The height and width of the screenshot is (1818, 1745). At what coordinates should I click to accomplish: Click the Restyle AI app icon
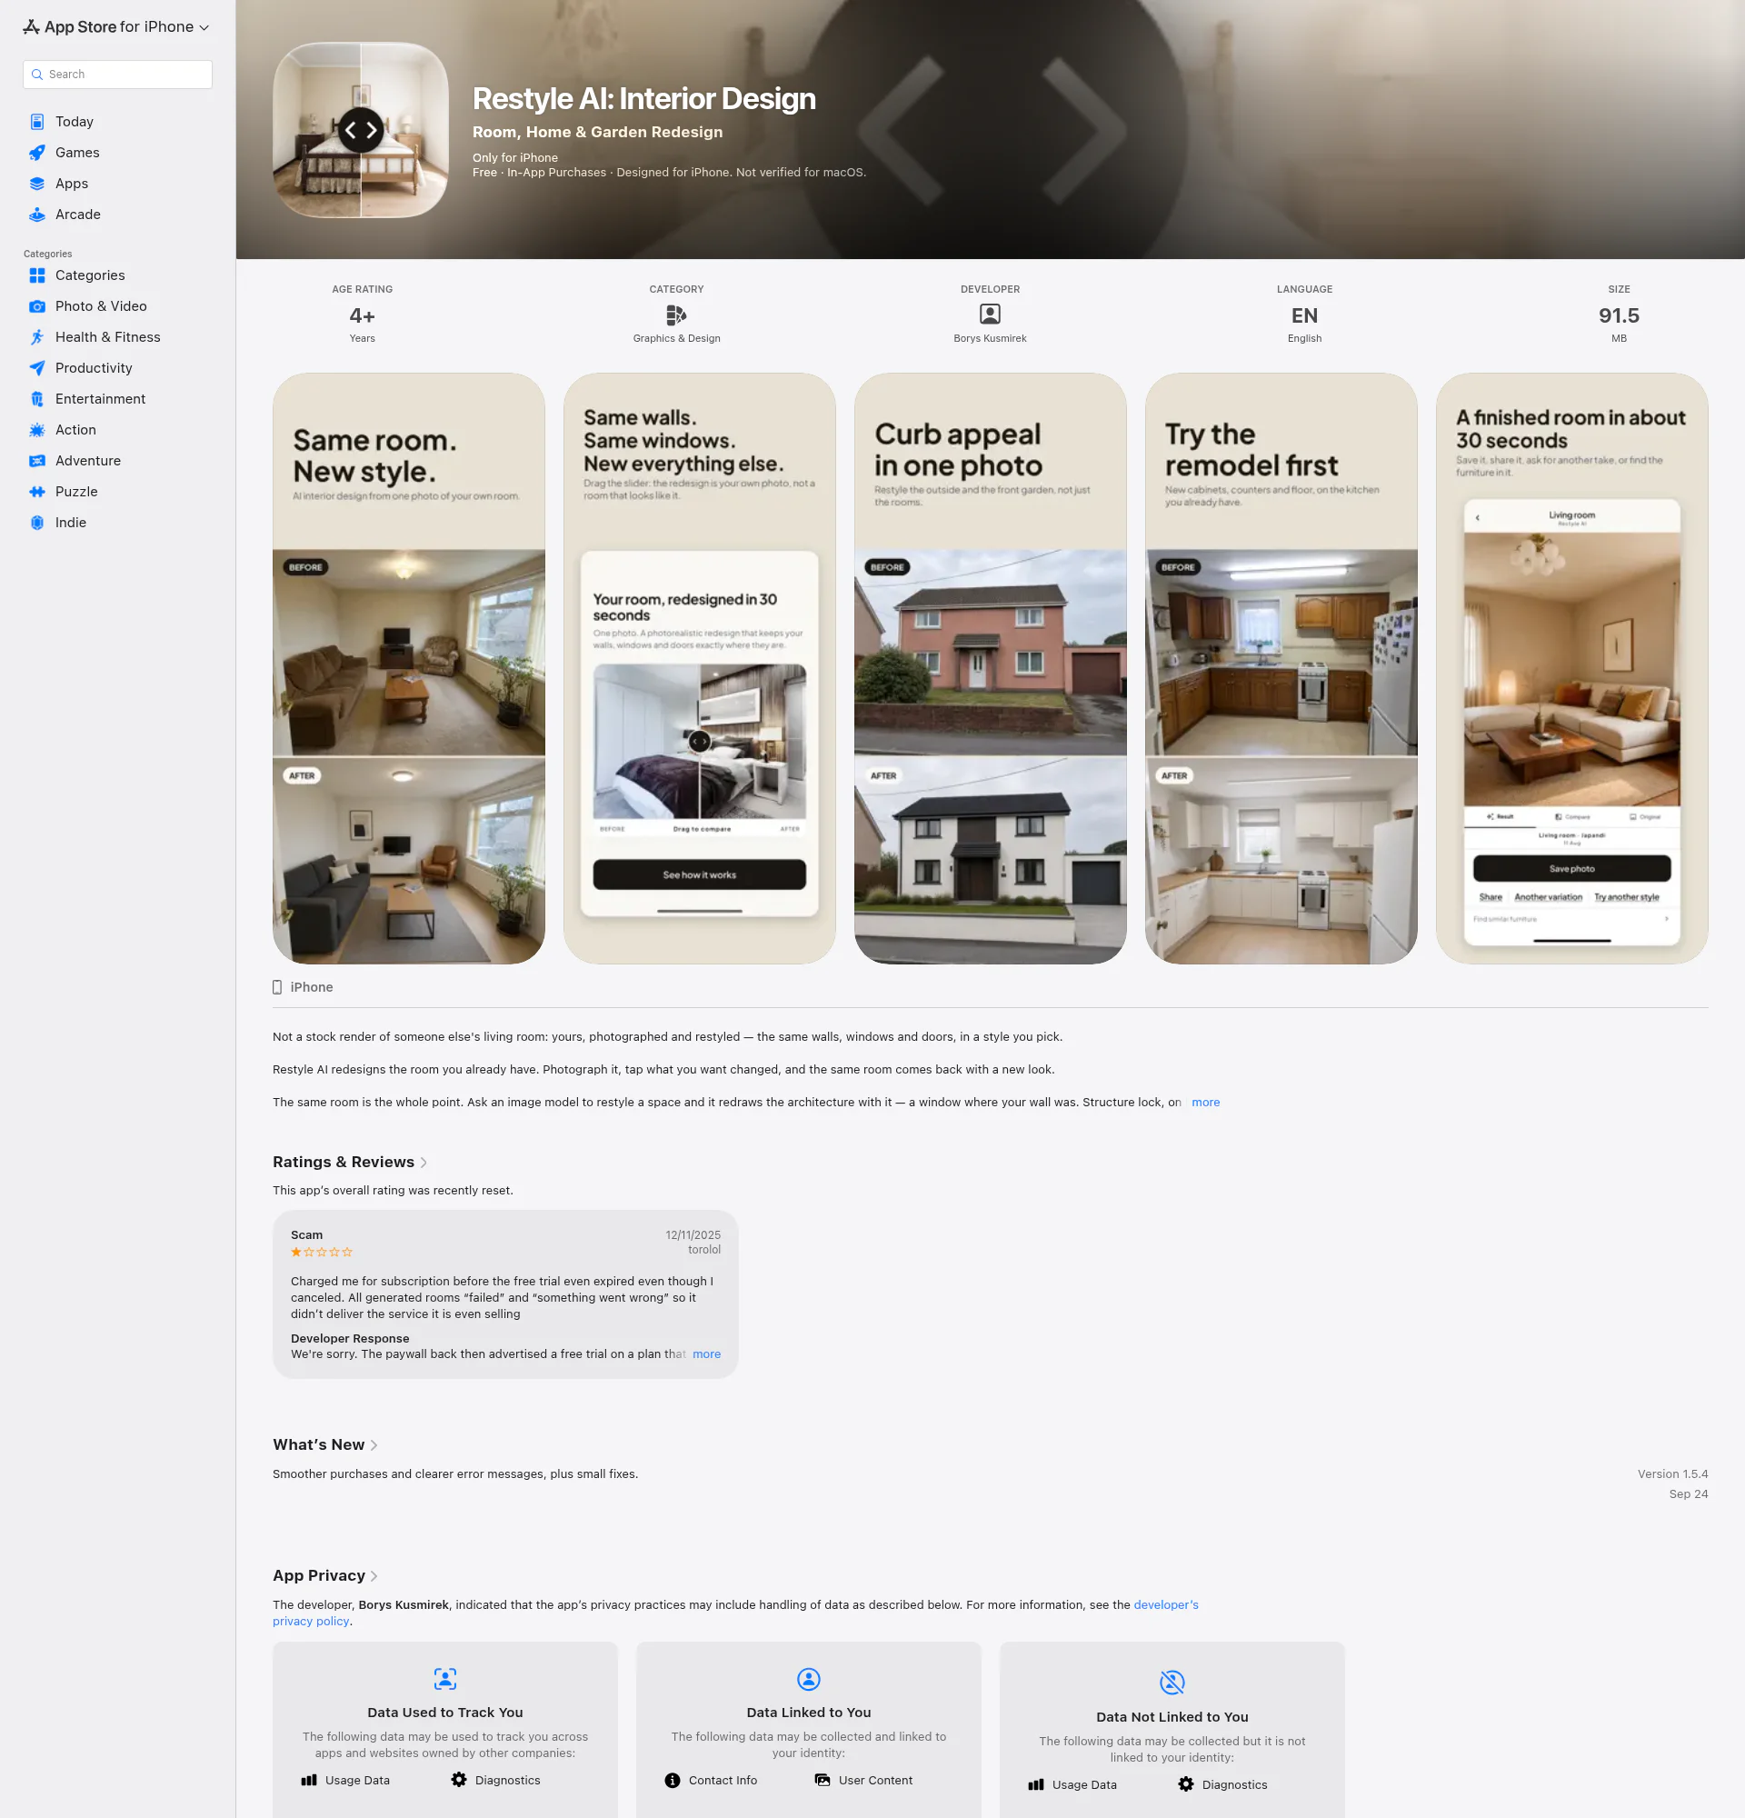pyautogui.click(x=361, y=130)
